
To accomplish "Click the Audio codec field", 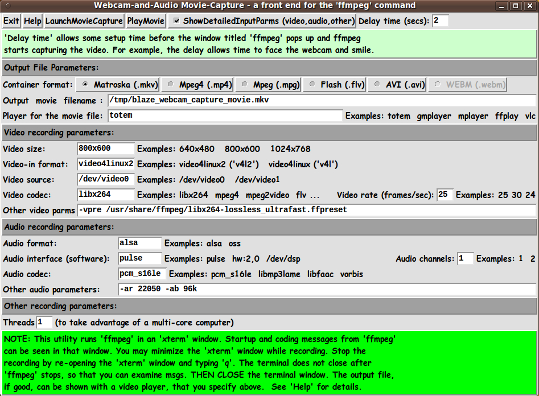I will (x=142, y=274).
